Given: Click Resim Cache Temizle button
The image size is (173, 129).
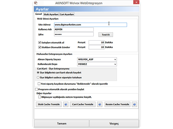Looking at the screenshot, I should pyautogui.click(x=117, y=104).
